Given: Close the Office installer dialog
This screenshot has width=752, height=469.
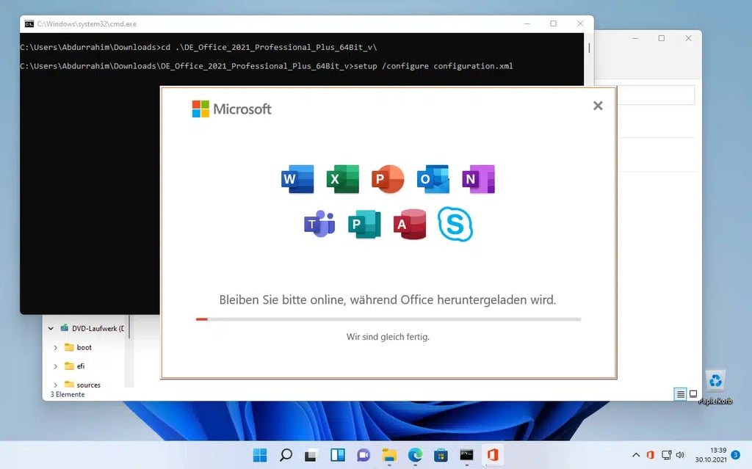Looking at the screenshot, I should (x=598, y=106).
